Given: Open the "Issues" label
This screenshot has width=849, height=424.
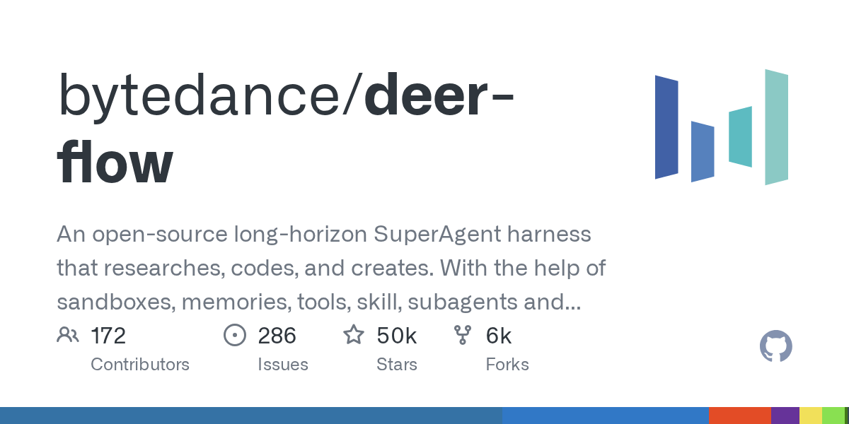Looking at the screenshot, I should (283, 365).
